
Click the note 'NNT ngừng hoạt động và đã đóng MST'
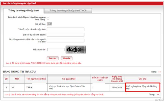[142, 87]
